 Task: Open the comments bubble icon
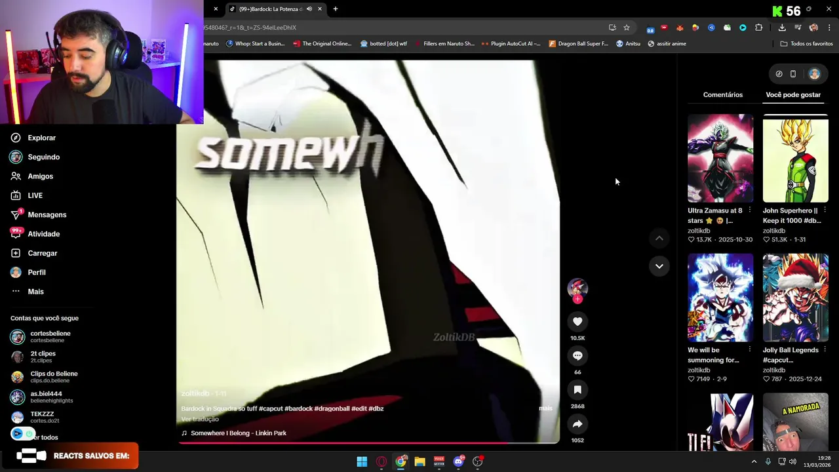coord(577,355)
